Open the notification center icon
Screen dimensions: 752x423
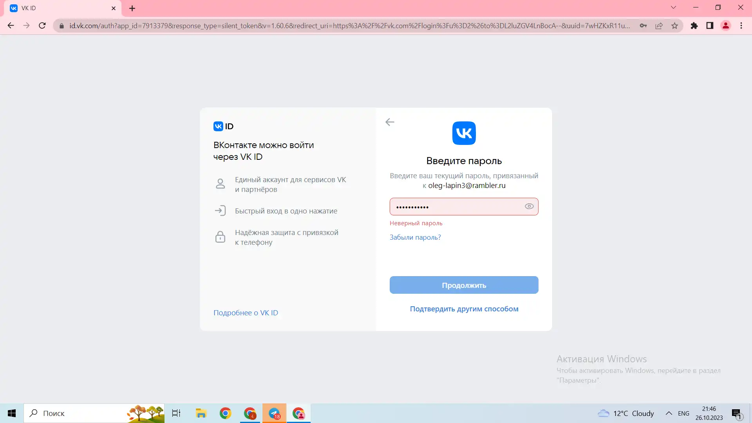click(x=736, y=413)
